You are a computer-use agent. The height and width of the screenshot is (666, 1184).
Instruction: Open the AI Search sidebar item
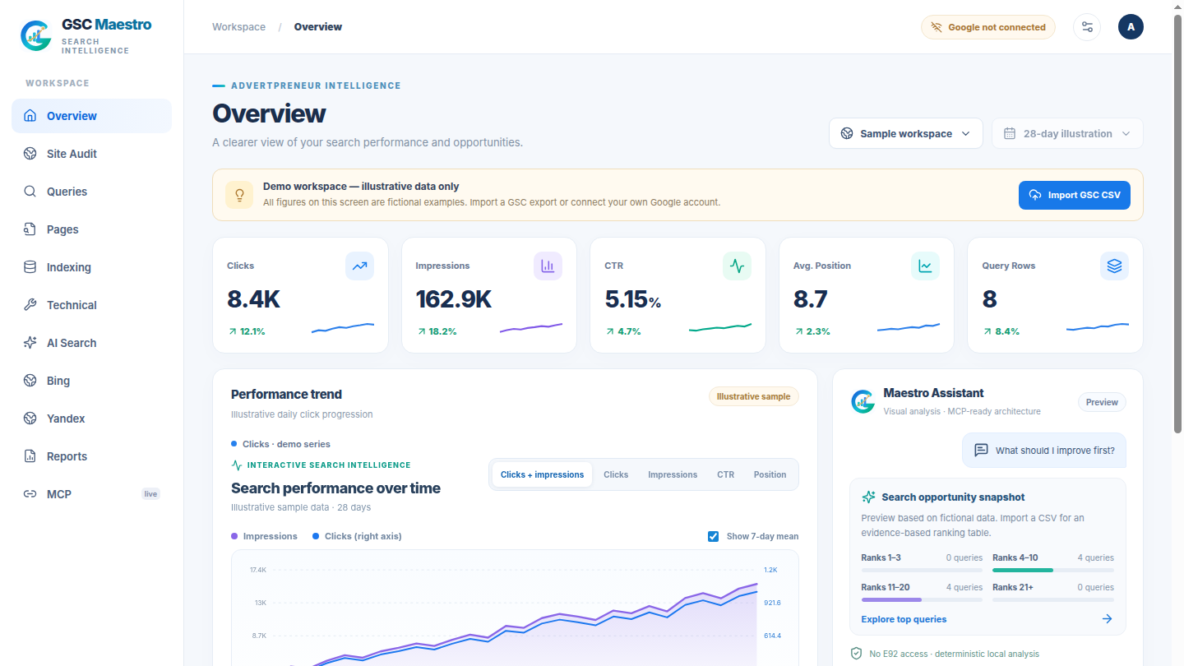91,343
